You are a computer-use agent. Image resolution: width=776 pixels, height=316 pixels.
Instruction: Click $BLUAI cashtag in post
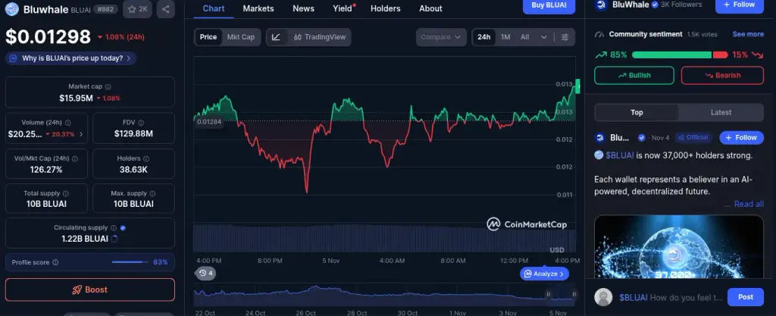pyautogui.click(x=619, y=155)
